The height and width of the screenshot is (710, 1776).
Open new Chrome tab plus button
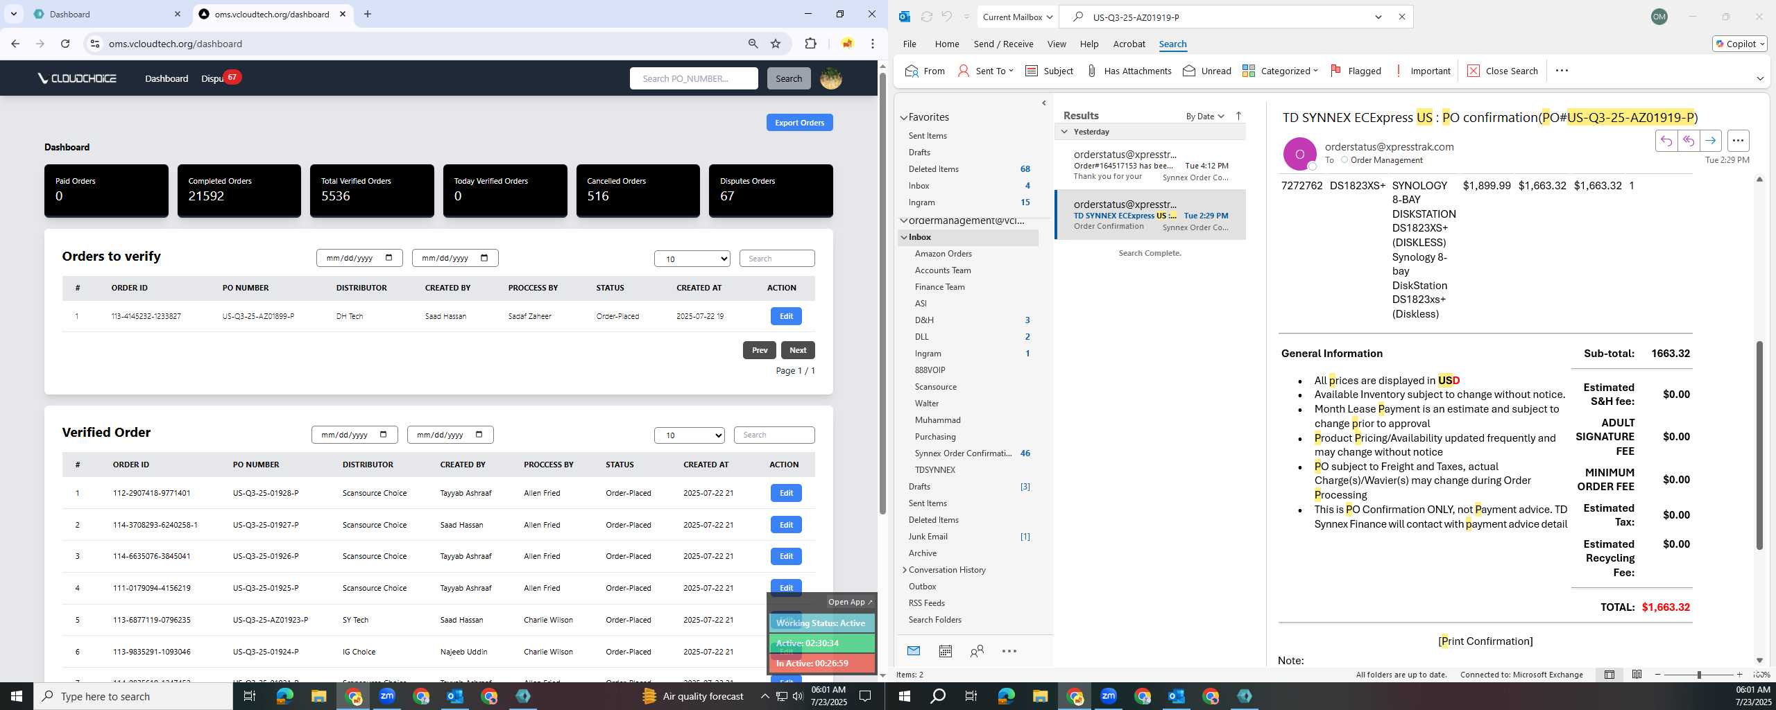(368, 14)
